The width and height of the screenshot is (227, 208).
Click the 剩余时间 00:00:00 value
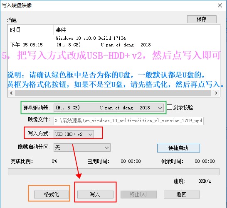tap(205, 161)
